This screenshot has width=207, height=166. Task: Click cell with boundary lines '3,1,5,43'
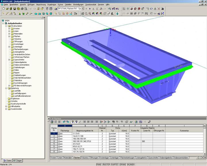(85, 133)
